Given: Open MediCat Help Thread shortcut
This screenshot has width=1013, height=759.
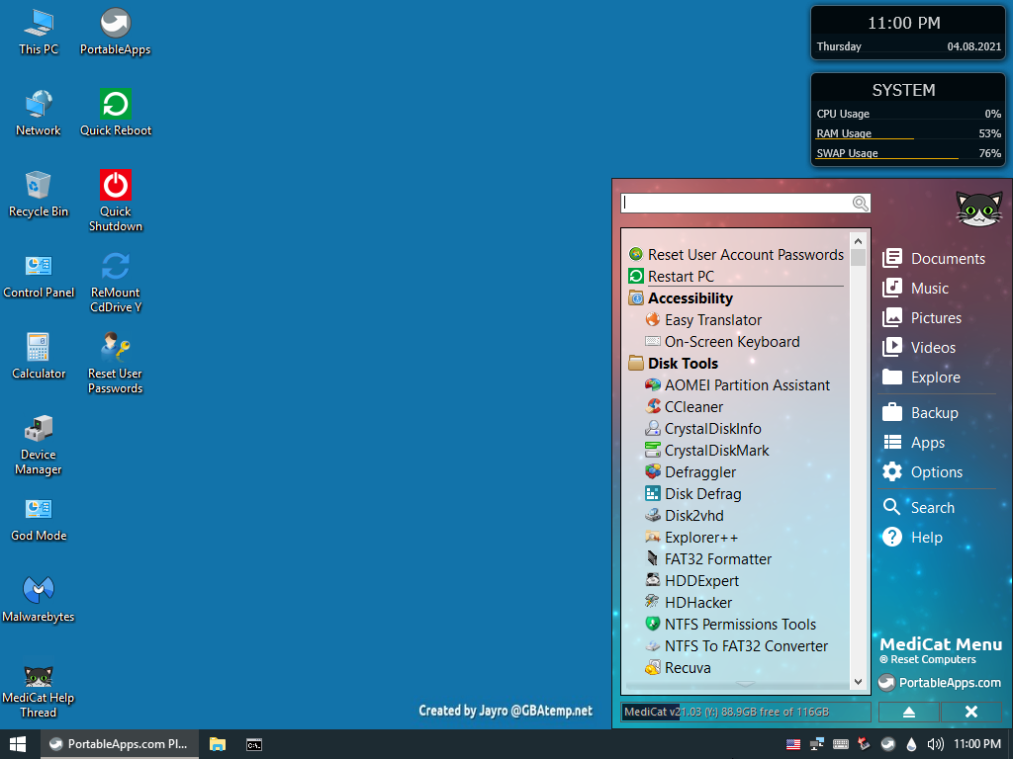Looking at the screenshot, I should [x=39, y=691].
